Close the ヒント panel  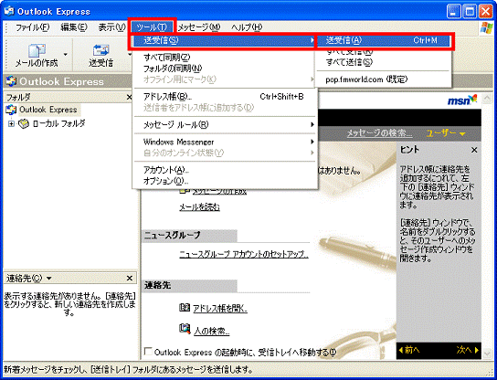pyautogui.click(x=474, y=150)
